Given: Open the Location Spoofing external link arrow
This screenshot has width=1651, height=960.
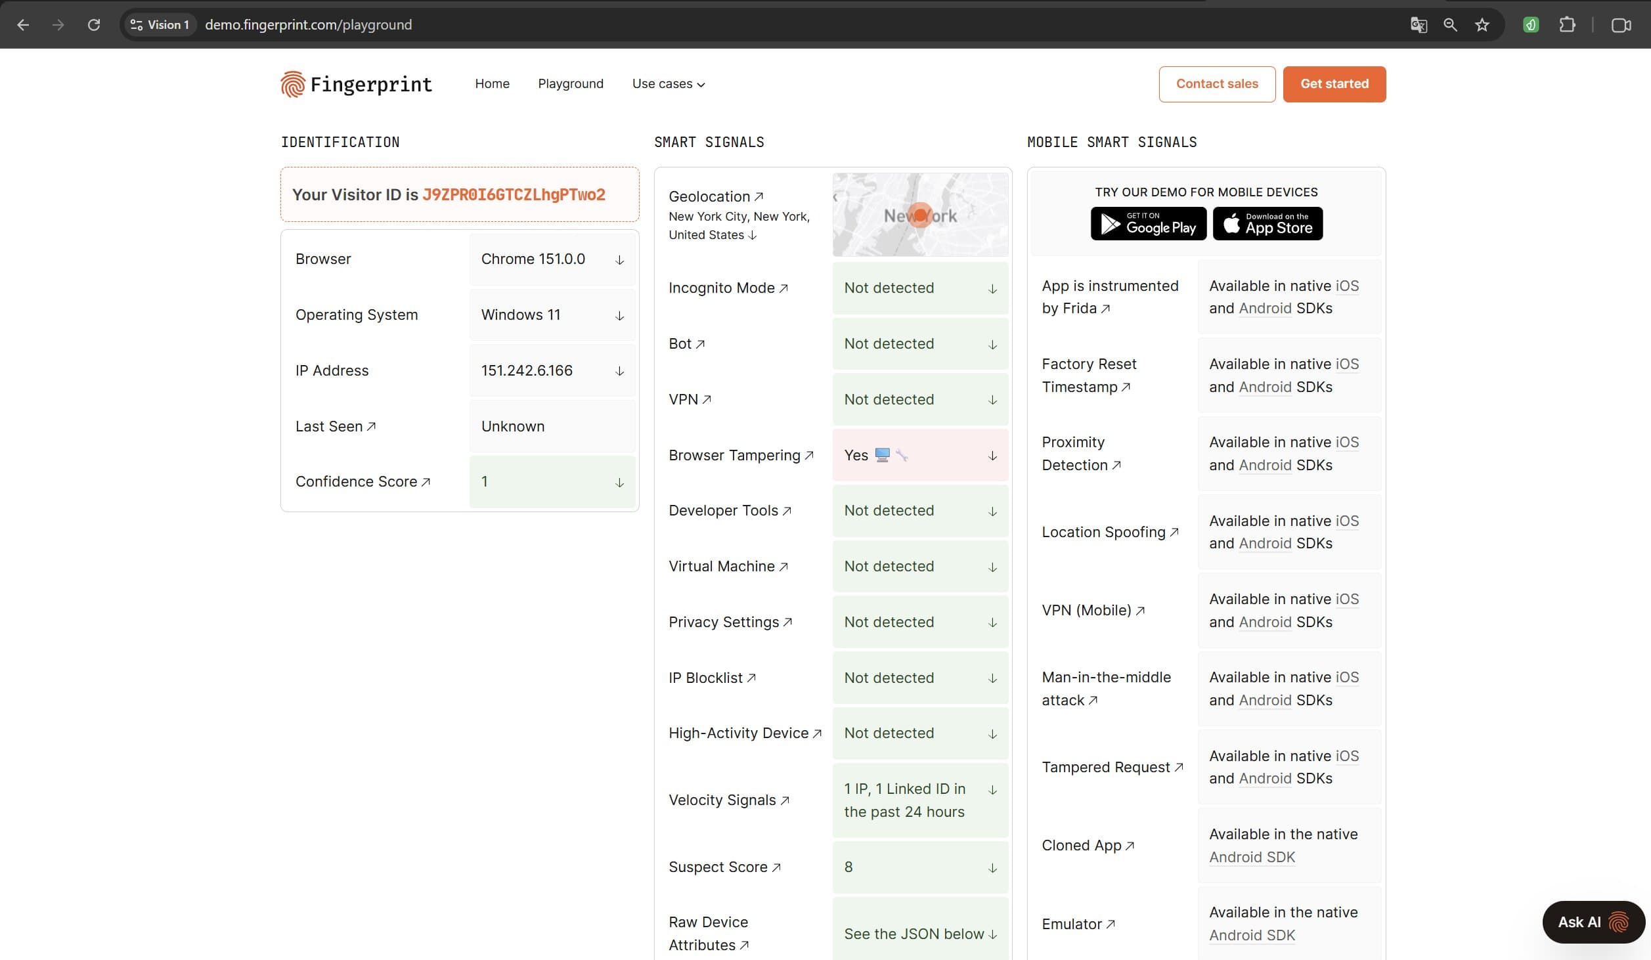Looking at the screenshot, I should click(x=1174, y=532).
